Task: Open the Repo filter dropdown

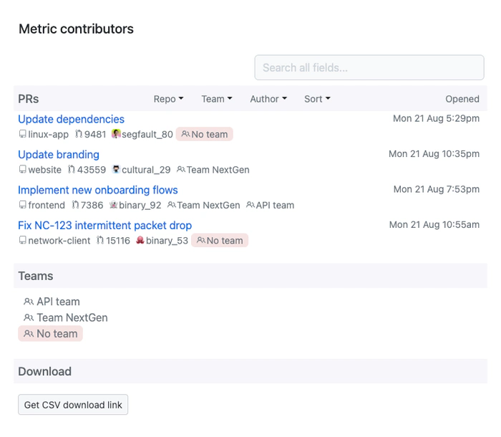Action: pos(168,99)
